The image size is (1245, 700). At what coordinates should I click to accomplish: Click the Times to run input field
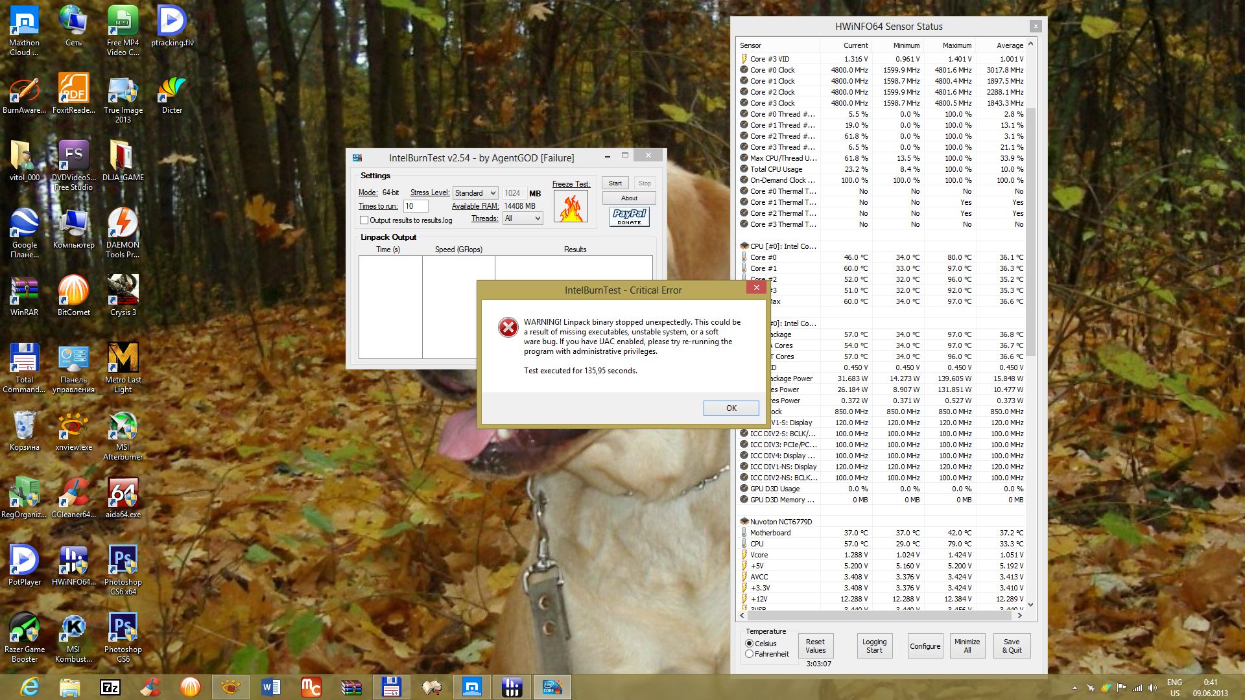pos(415,206)
